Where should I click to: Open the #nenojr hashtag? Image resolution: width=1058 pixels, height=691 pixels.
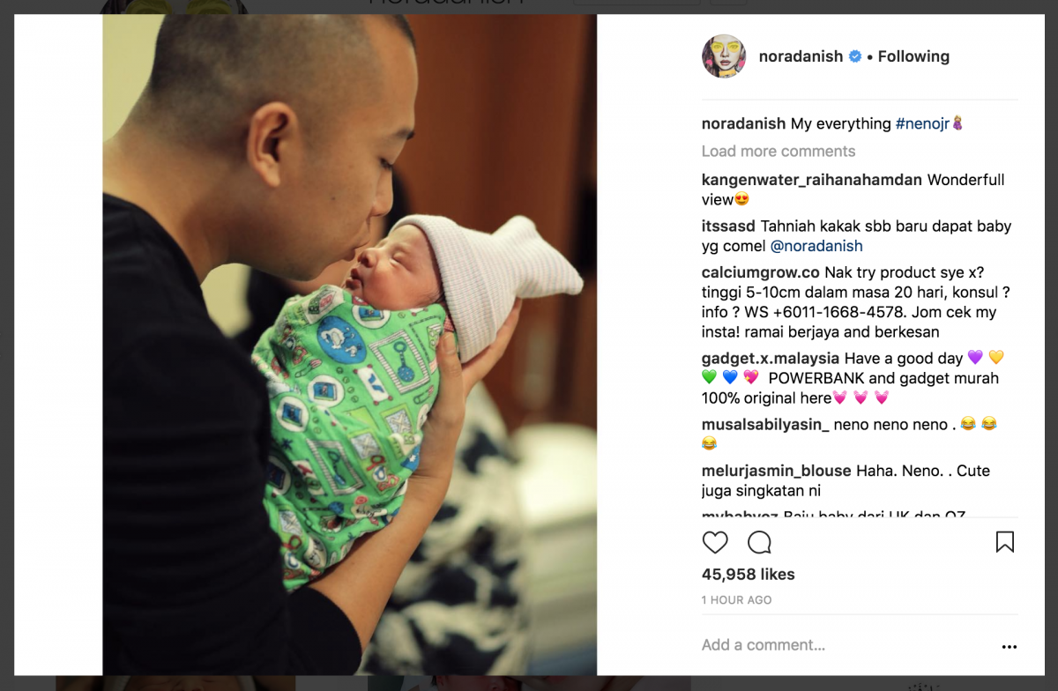click(922, 124)
